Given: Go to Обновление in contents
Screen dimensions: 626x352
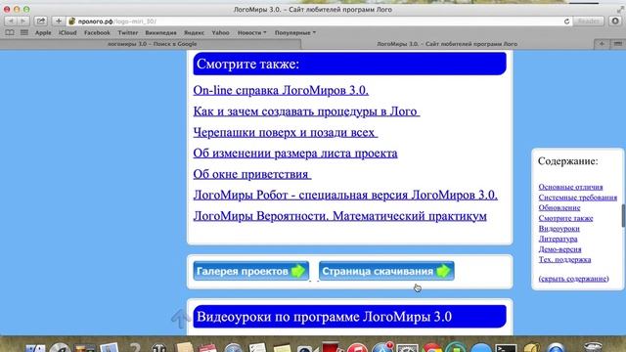Looking at the screenshot, I should (559, 207).
